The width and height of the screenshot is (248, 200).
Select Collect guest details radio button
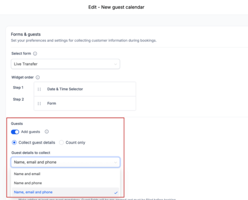pos(14,142)
